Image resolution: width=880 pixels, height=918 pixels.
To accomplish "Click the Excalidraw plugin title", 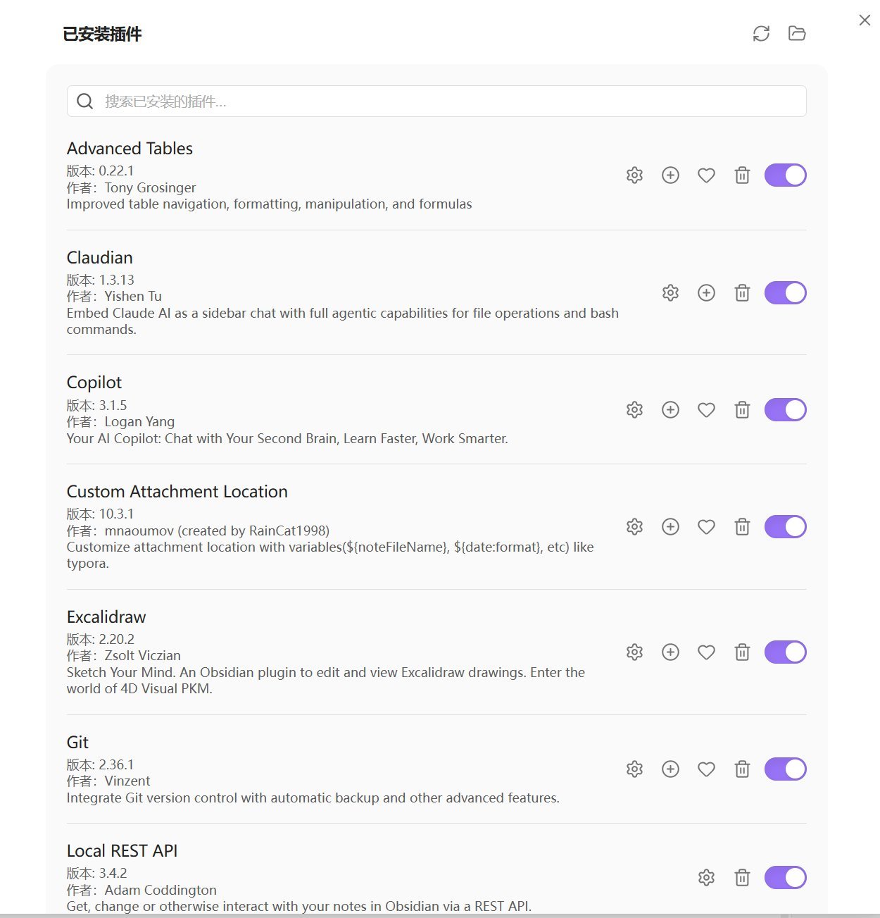I will pyautogui.click(x=106, y=617).
